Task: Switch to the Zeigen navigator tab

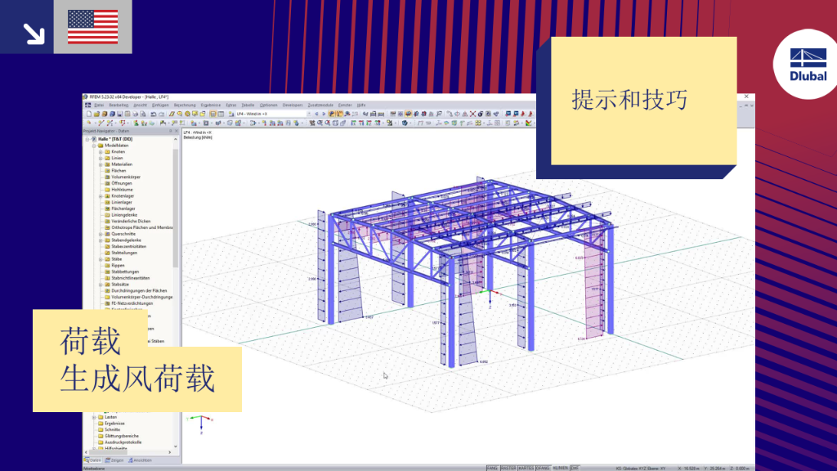Action: point(114,460)
